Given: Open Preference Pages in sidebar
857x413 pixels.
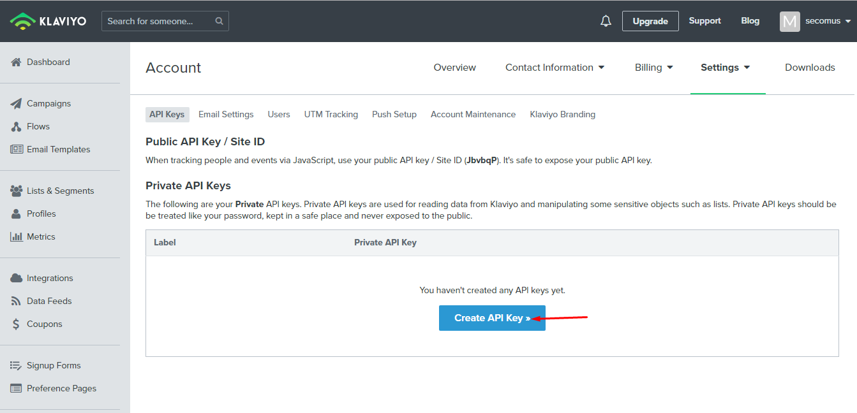Looking at the screenshot, I should pyautogui.click(x=62, y=388).
